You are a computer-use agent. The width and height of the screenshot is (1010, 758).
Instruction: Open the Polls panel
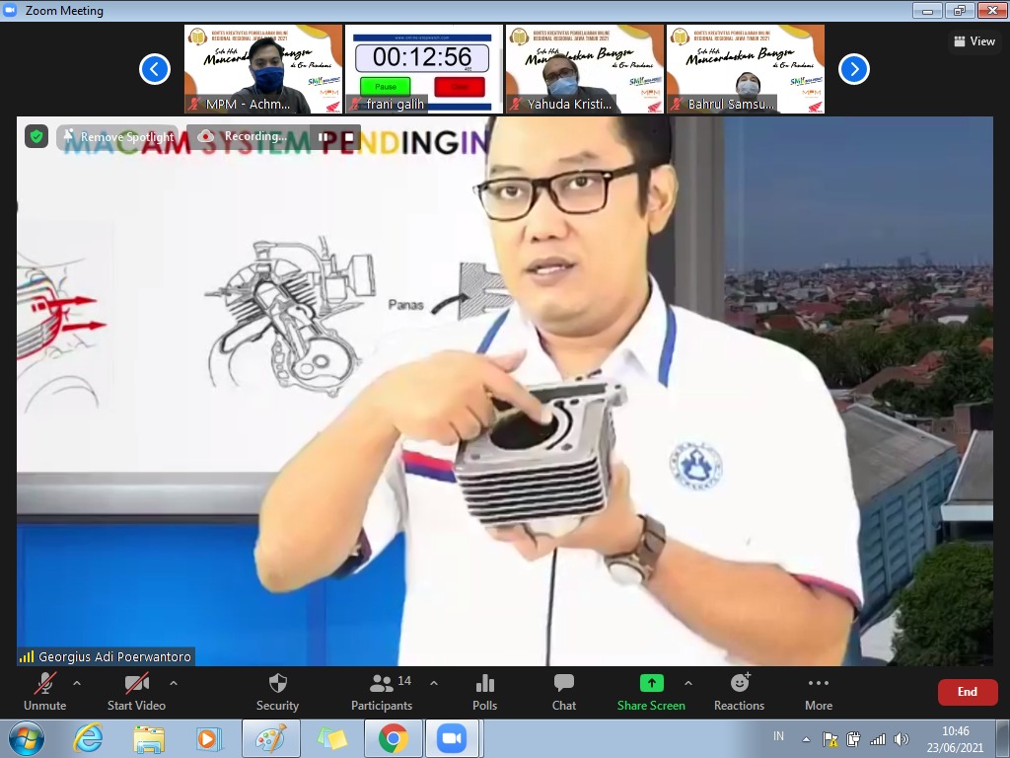(484, 691)
